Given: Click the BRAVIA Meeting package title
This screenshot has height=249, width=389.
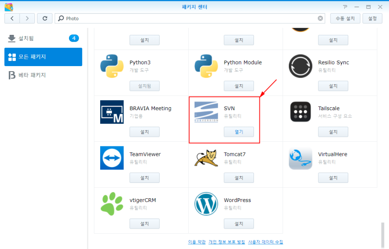Looking at the screenshot, I should coord(150,108).
